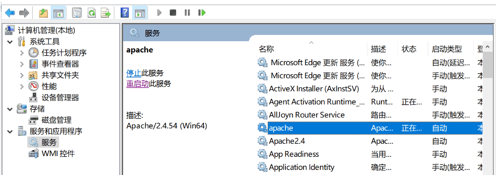This screenshot has width=496, height=175.
Task: Collapse the 系统工具 tree node
Action: (x=11, y=42)
